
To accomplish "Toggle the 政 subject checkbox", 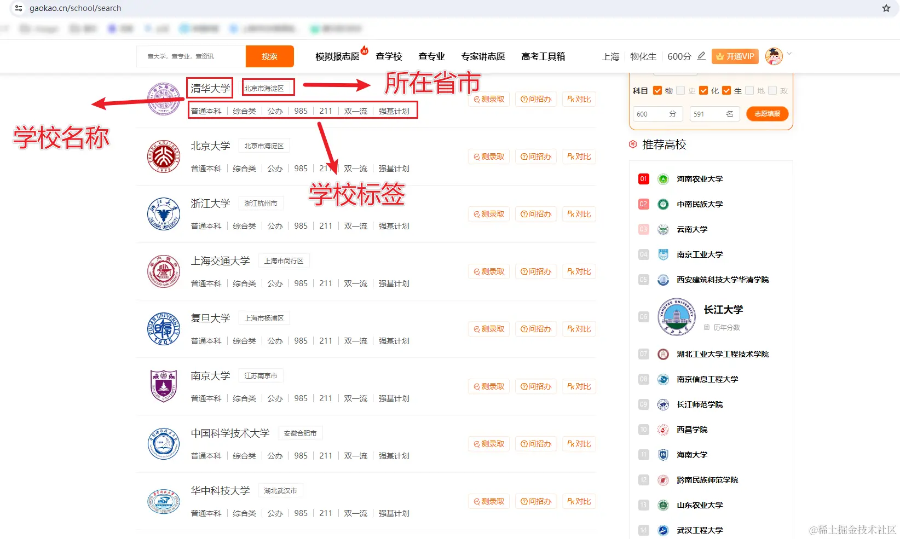I will pos(772,90).
